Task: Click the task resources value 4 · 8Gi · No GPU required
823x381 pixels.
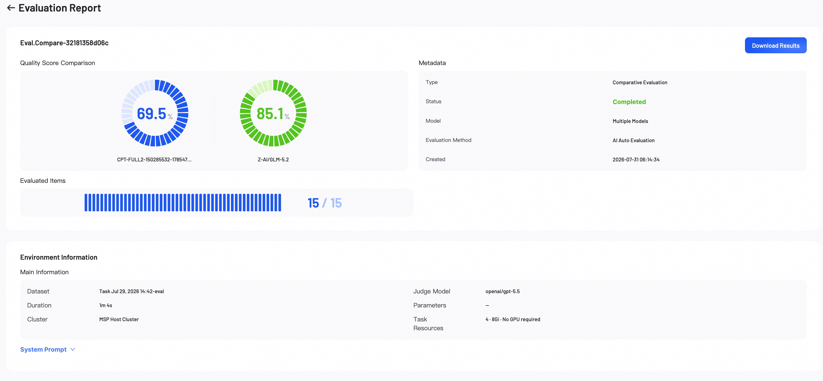Action: [513, 319]
